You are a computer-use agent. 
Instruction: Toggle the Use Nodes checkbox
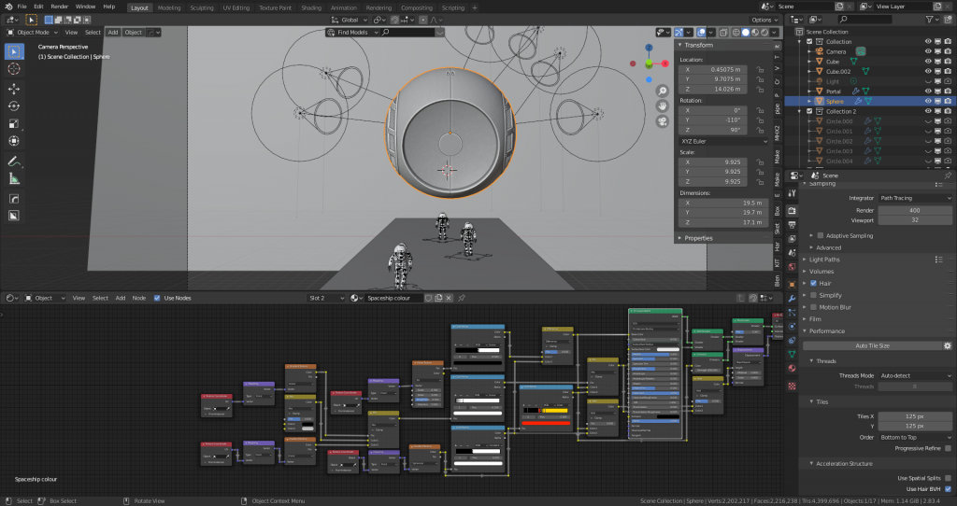(157, 298)
